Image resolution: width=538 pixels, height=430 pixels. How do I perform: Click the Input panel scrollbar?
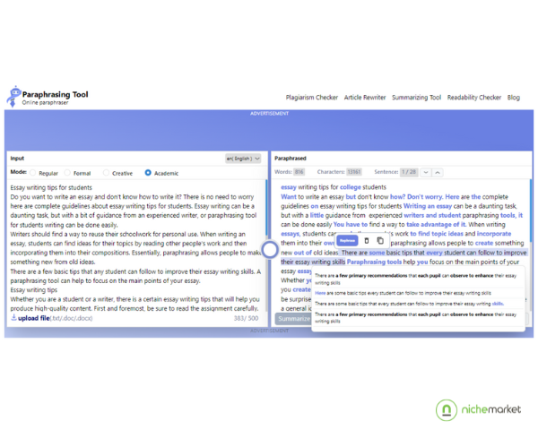(x=266, y=206)
